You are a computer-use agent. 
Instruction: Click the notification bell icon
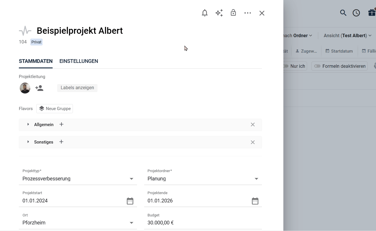[205, 13]
